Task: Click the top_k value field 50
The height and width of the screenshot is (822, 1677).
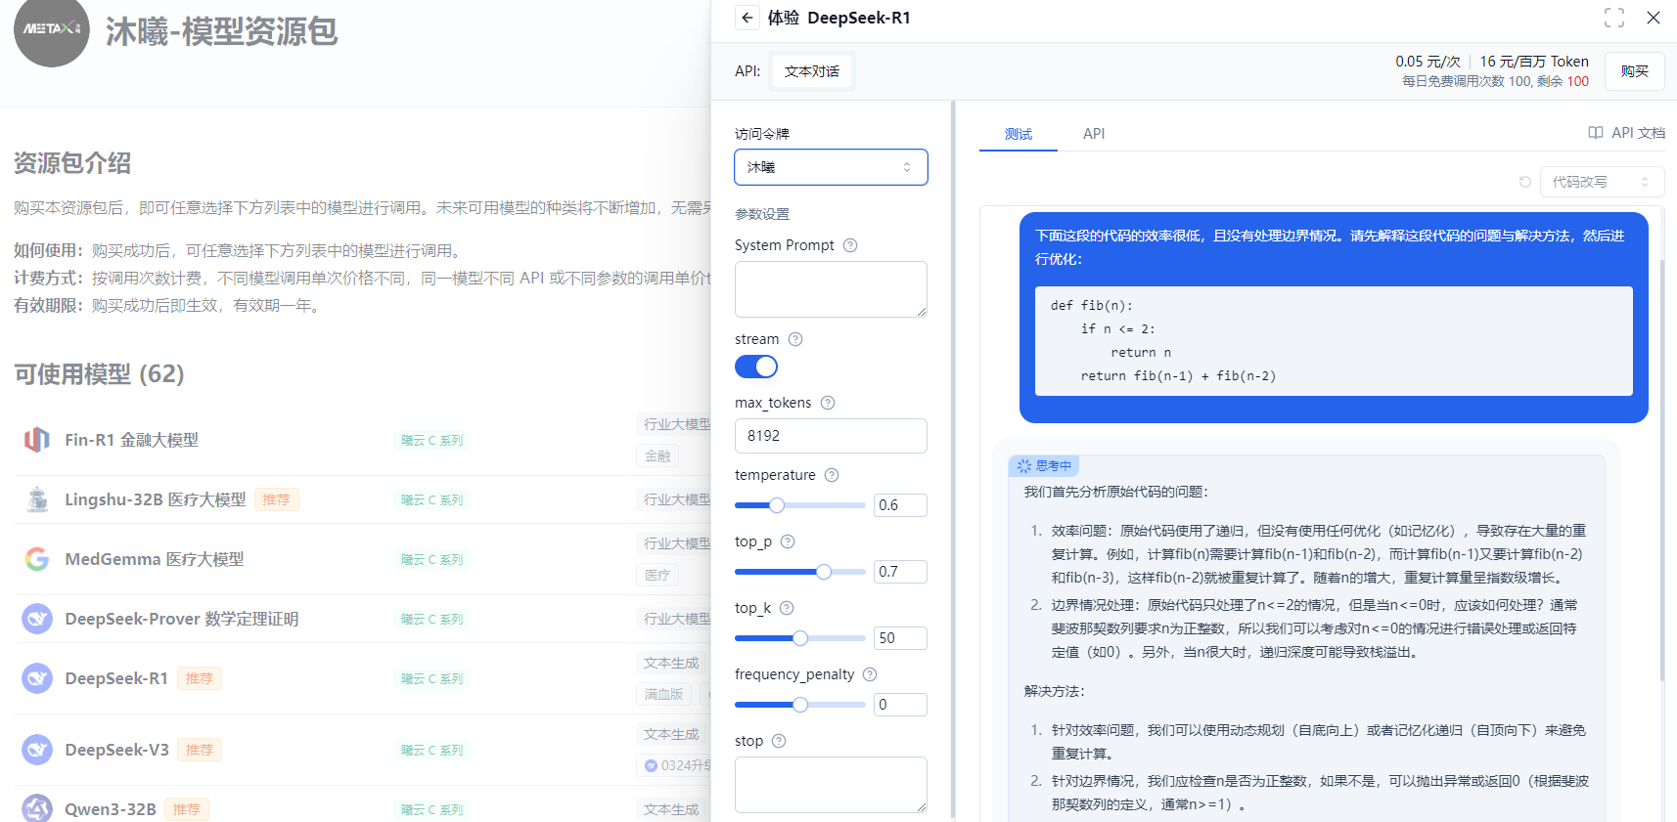Action: (x=900, y=638)
